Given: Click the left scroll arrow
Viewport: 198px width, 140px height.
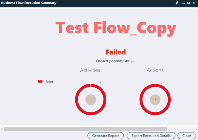Looking at the screenshot, I should (2, 129).
